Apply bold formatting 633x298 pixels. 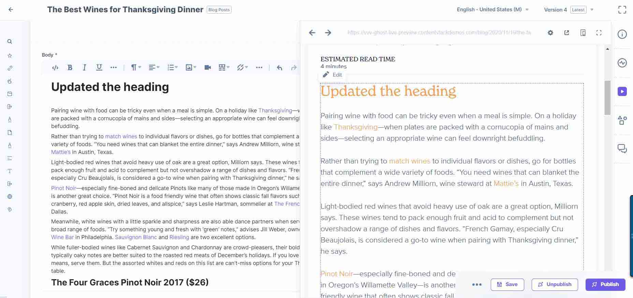[70, 67]
